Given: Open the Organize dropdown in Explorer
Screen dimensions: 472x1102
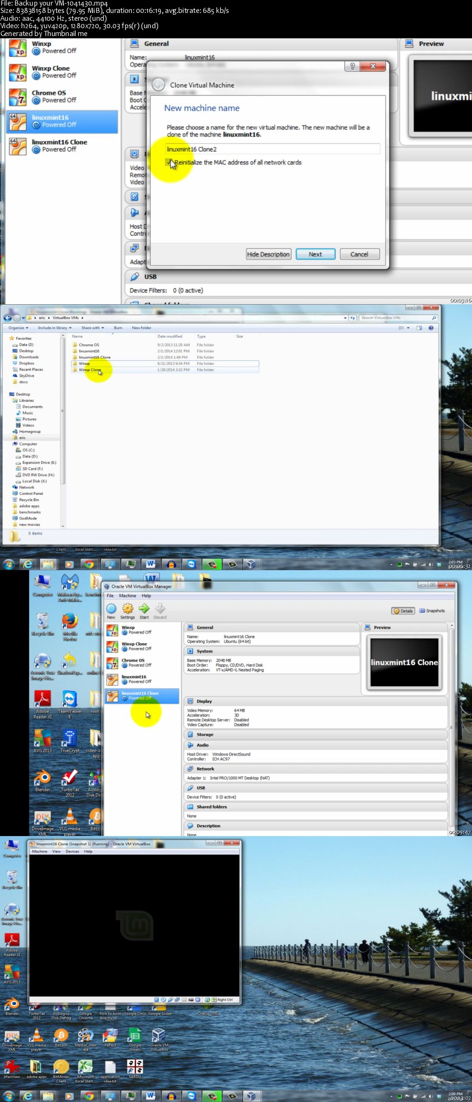Looking at the screenshot, I should (x=18, y=328).
